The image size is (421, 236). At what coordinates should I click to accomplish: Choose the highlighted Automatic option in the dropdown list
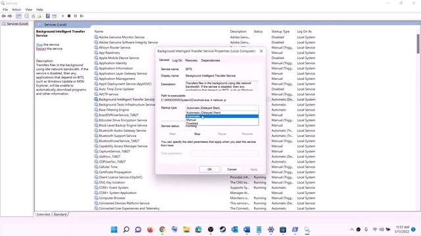point(222,117)
